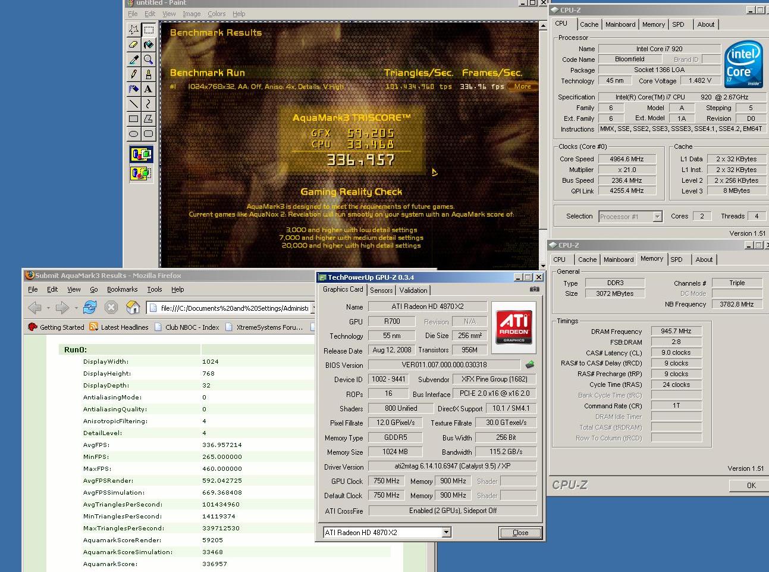Click the Driver Version field in GPU-Z

click(453, 467)
